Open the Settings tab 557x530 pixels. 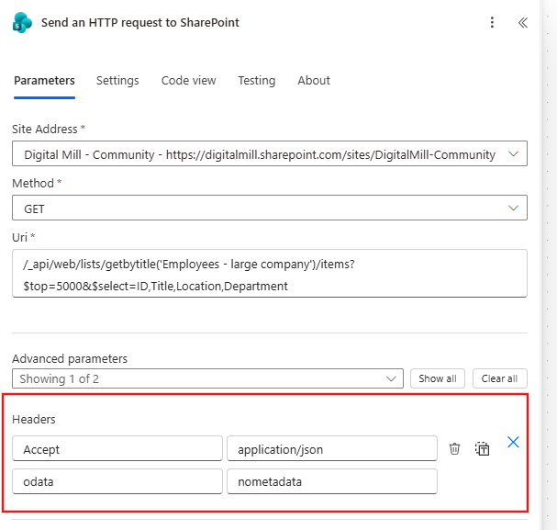click(117, 81)
